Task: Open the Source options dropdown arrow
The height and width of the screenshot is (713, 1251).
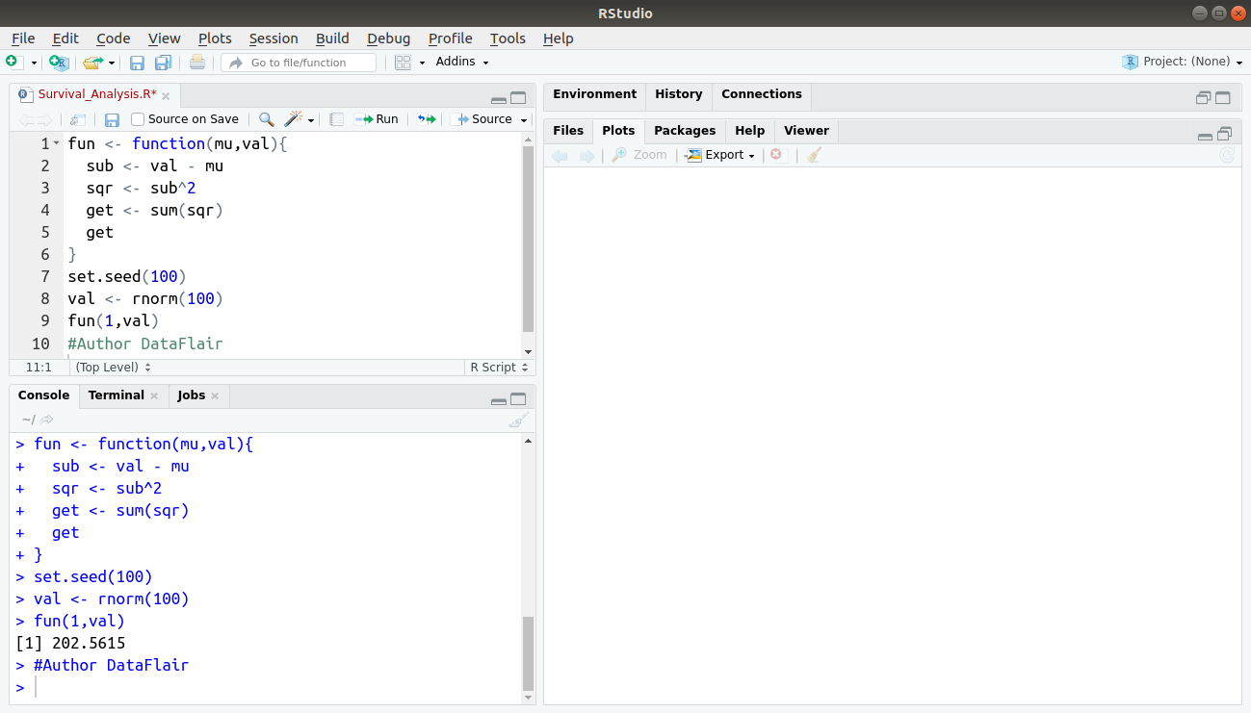Action: tap(524, 120)
